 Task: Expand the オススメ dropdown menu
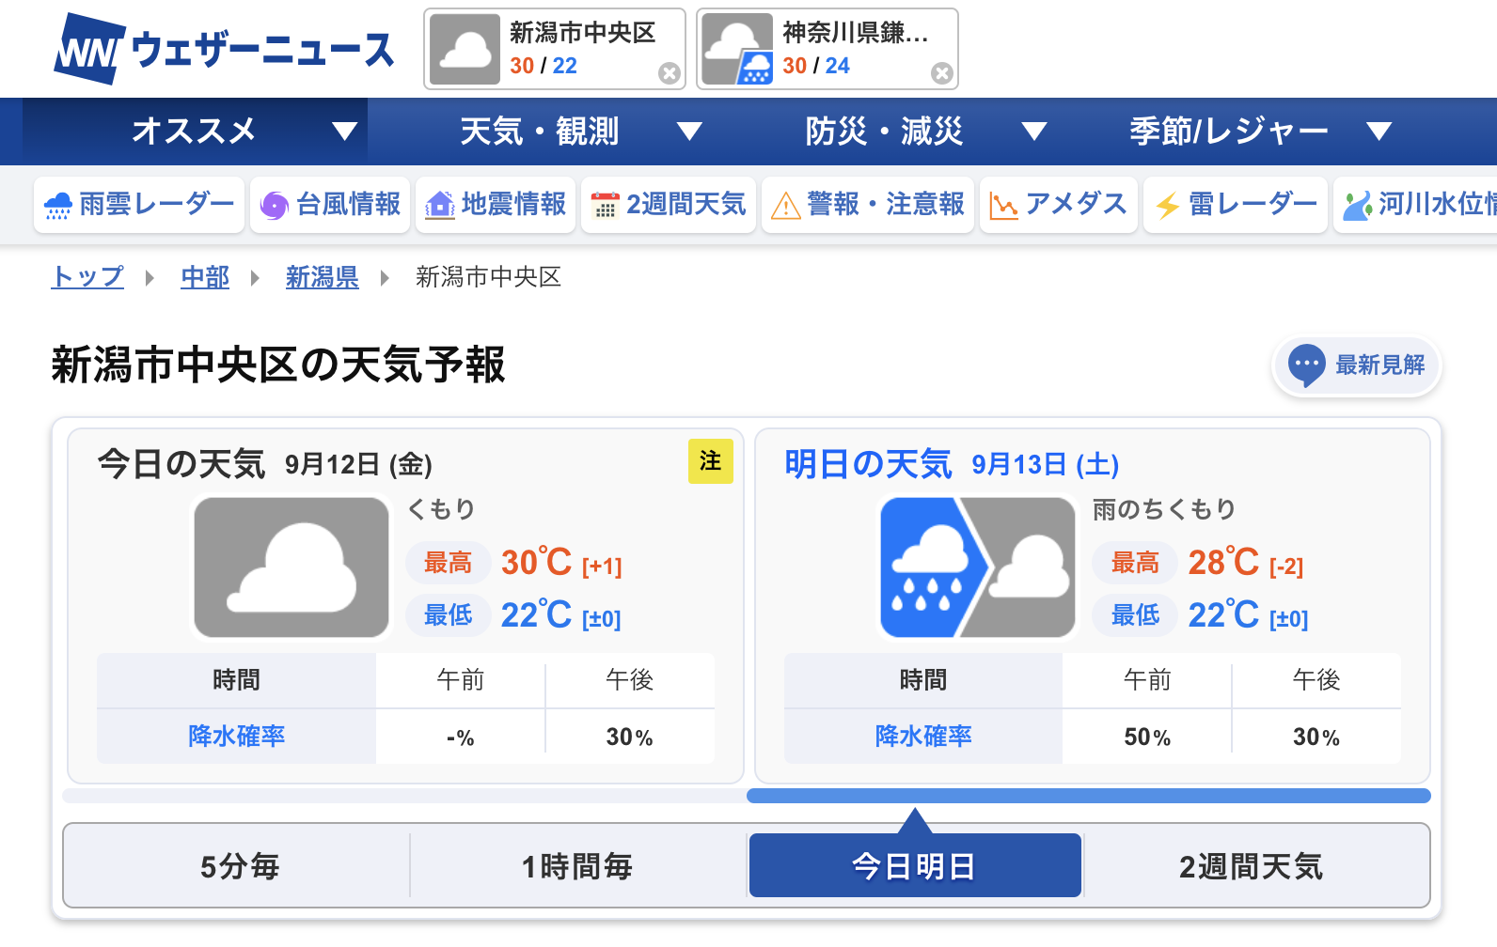click(345, 132)
